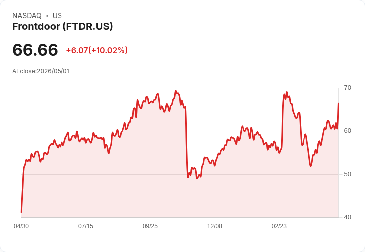Click the 60 price axis label
This screenshot has width=365, height=252.
pos(347,131)
